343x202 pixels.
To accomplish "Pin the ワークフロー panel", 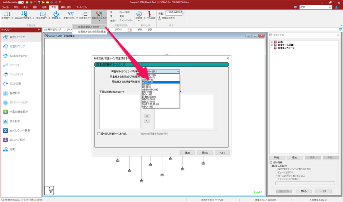I will 39,30.
